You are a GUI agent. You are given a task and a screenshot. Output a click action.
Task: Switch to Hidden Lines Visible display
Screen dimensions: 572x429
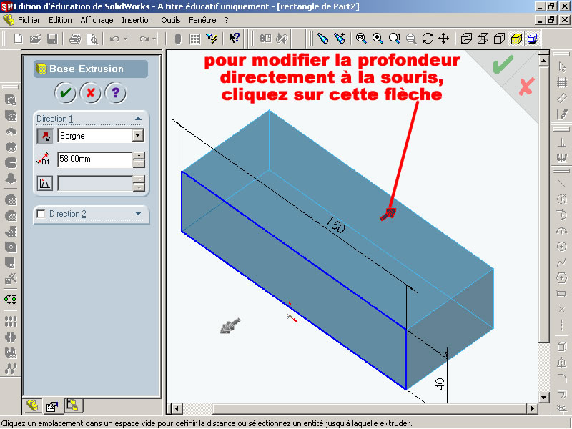(x=483, y=39)
